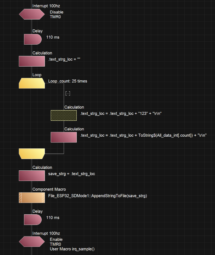Select the Disable TMR0 interrupt hexagon icon
This screenshot has width=215, height=255.
pos(32,14)
